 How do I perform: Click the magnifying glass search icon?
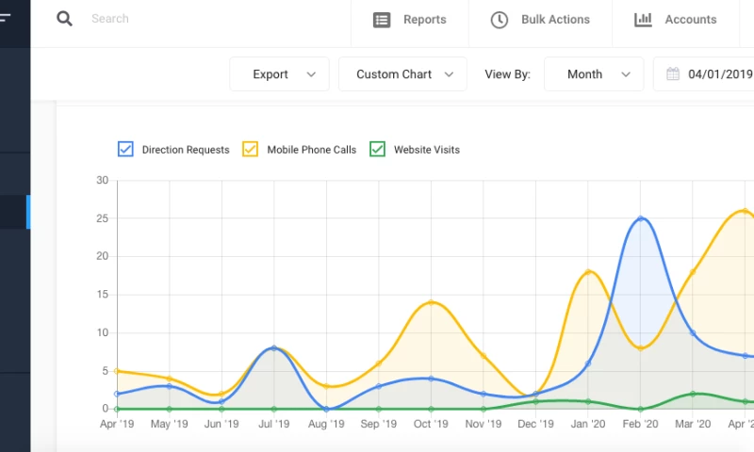(x=64, y=19)
